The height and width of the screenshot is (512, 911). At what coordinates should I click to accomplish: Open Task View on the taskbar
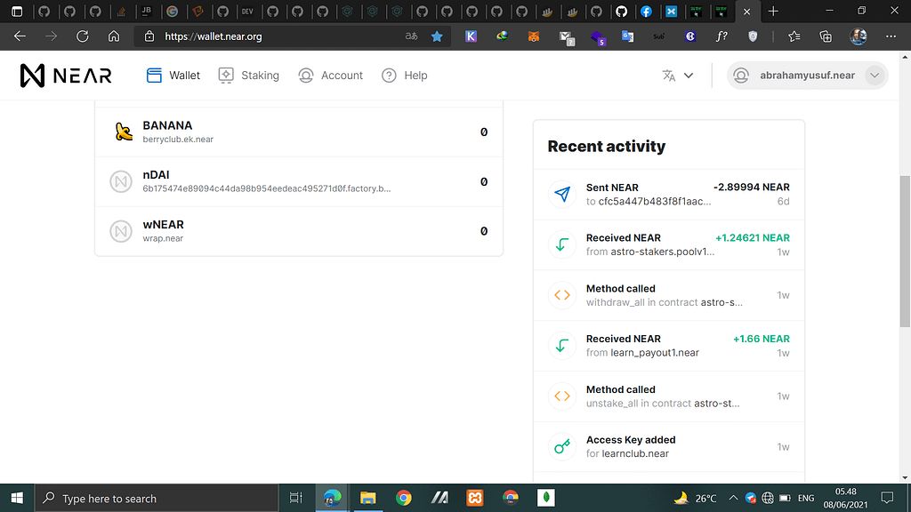pyautogui.click(x=295, y=498)
